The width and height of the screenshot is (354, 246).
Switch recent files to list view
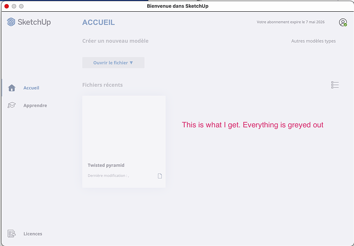[x=335, y=85]
